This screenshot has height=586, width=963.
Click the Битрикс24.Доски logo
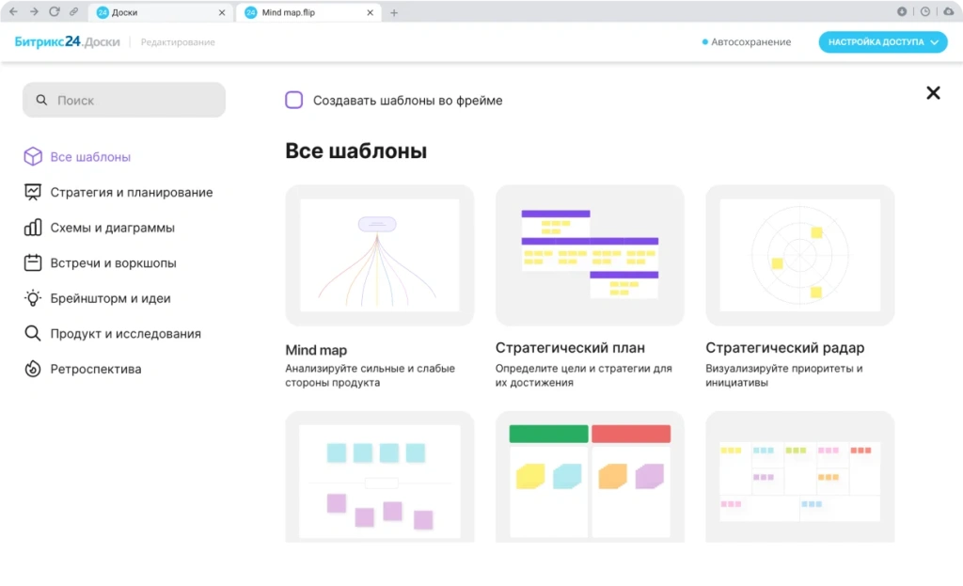(x=67, y=42)
